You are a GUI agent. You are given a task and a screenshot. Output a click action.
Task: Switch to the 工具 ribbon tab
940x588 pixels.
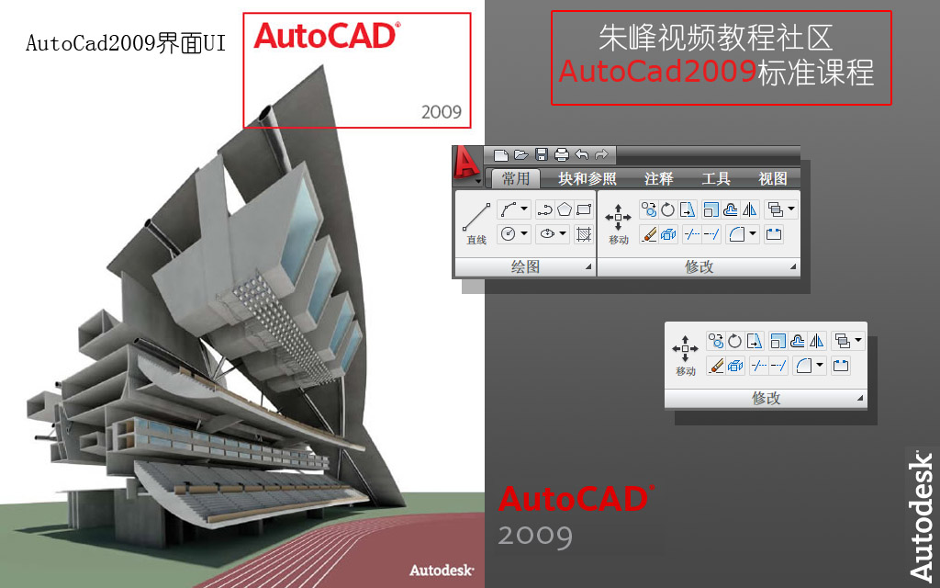click(x=716, y=178)
